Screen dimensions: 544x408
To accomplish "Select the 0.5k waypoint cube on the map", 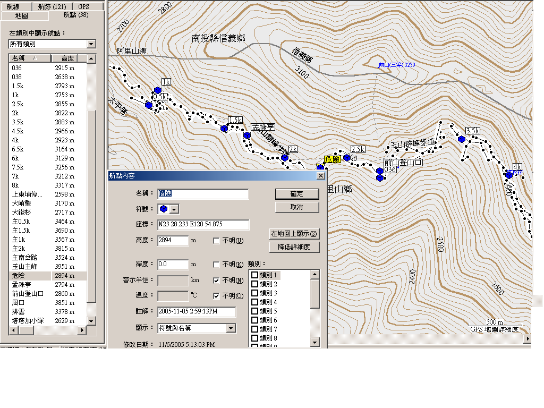I will click(x=149, y=105).
